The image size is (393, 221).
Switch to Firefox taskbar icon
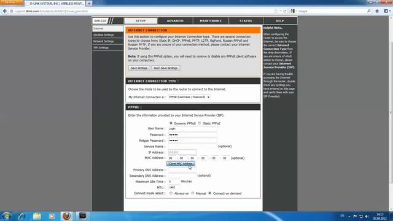pos(67,216)
